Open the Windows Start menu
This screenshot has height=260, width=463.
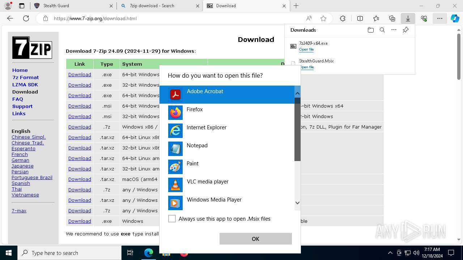tap(9, 253)
